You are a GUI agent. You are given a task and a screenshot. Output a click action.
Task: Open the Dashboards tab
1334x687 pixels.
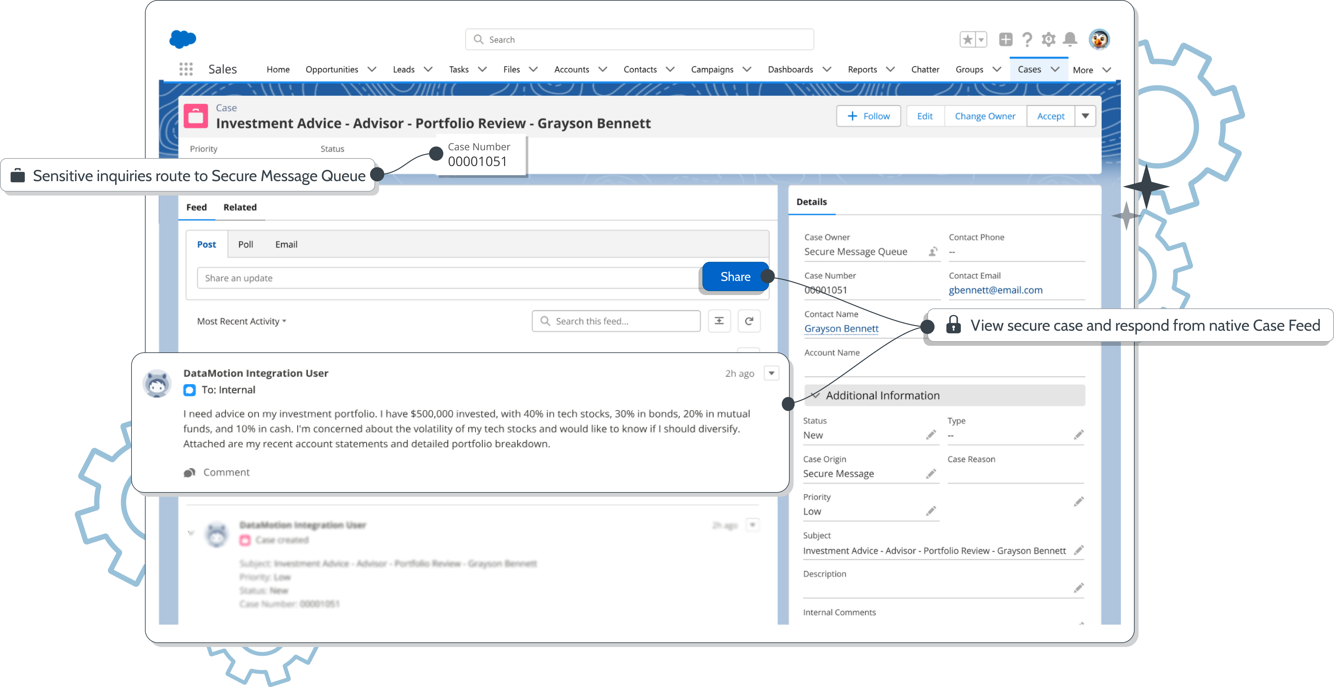pos(790,70)
